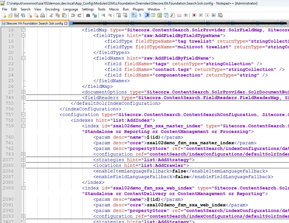Save the current file with the floppy icon
The width and height of the screenshot is (289, 223).
[17, 15]
